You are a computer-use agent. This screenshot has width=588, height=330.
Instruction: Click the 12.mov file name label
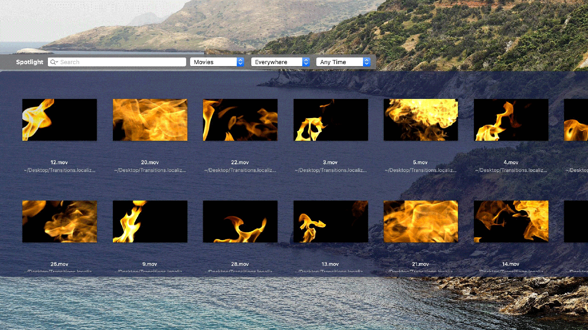[59, 162]
